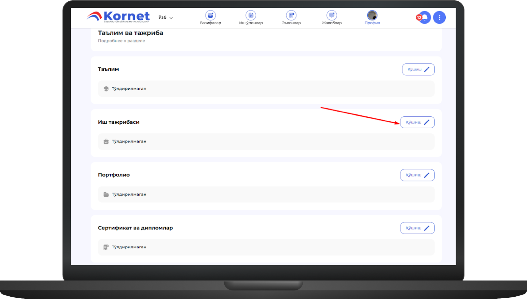Image resolution: width=527 pixels, height=299 pixels.
Task: Click the Подробнее о разделе link
Action: tap(121, 41)
